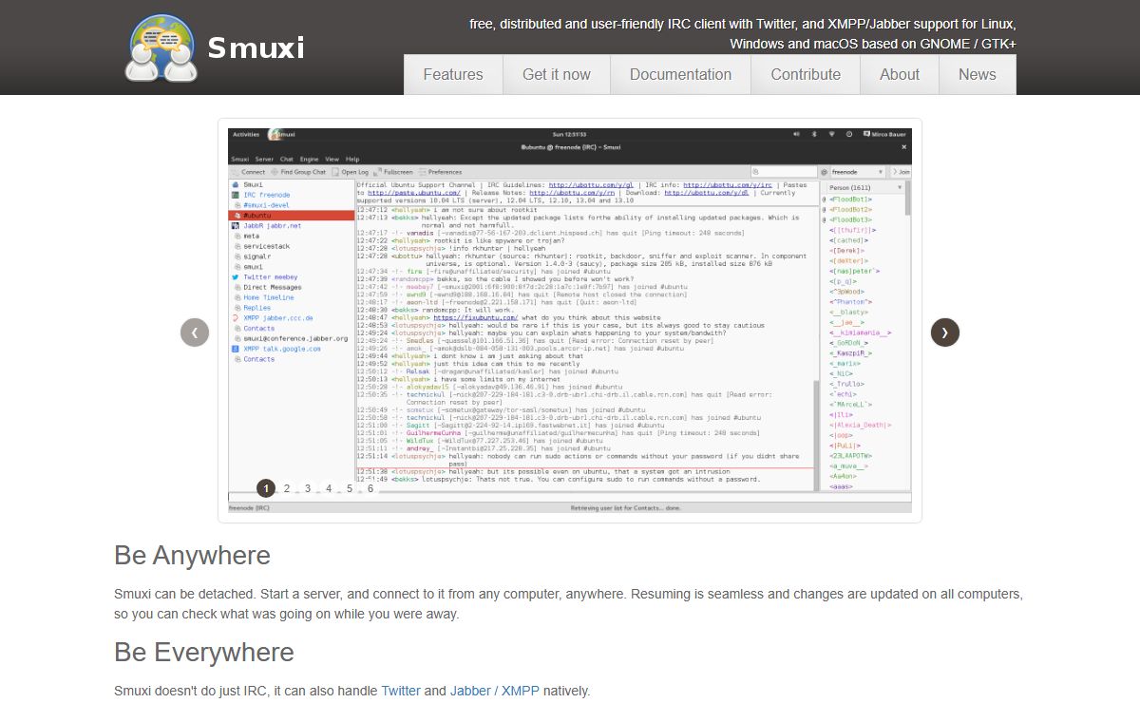Jump to carousel page 3

pos(308,488)
